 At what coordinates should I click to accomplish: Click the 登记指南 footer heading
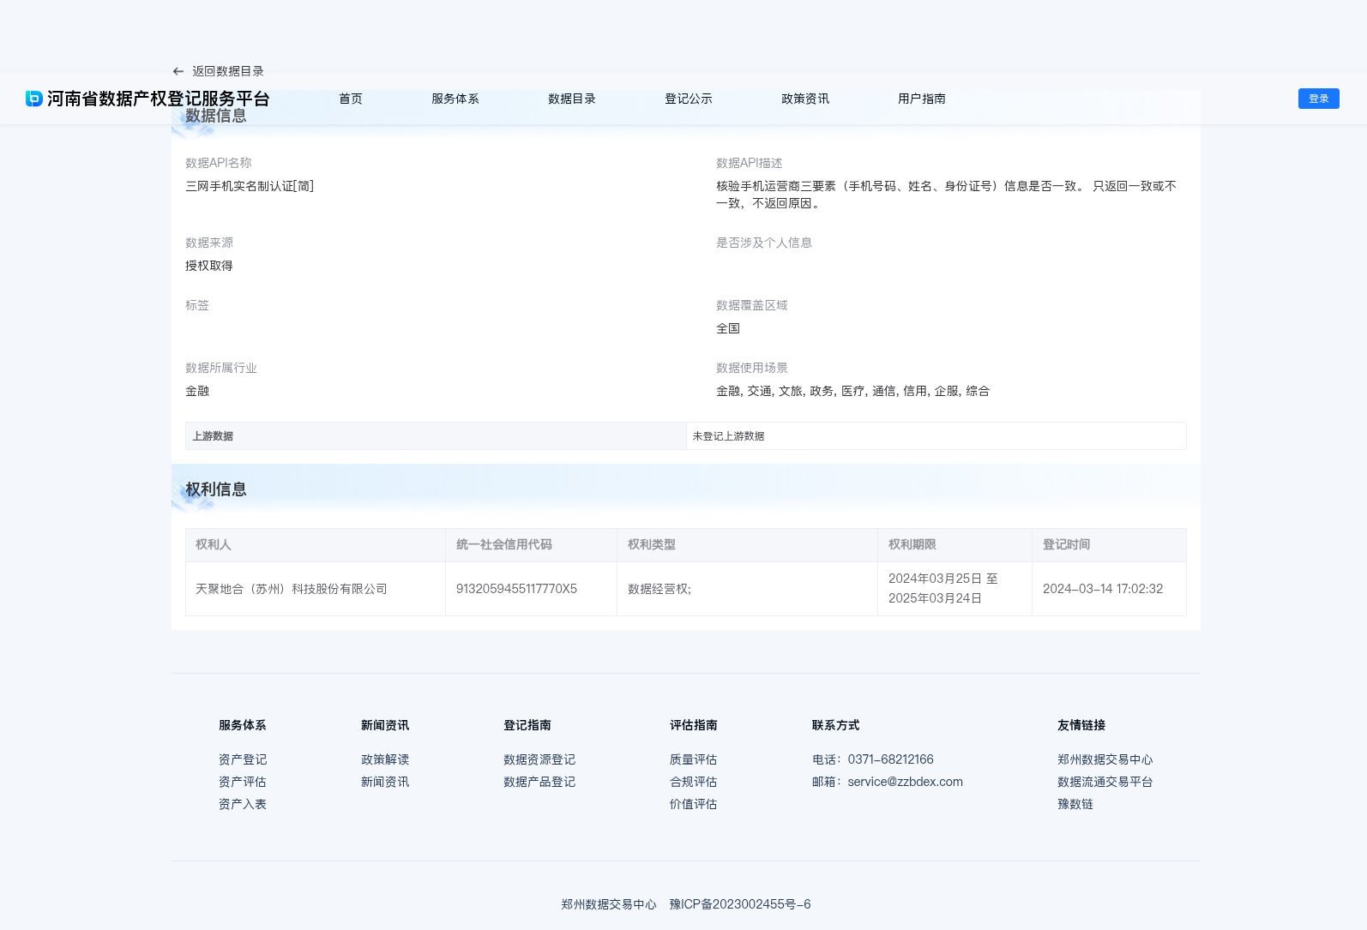pyautogui.click(x=527, y=725)
